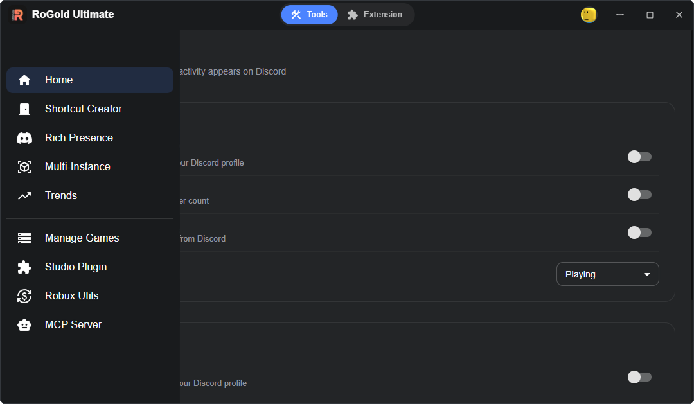Open Home in the sidebar

coord(90,80)
